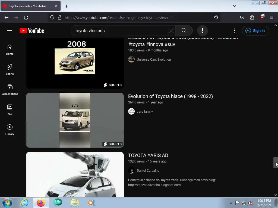This screenshot has width=278, height=208.
Task: Open Daniel Carvalho channel avatar
Action: point(131,171)
